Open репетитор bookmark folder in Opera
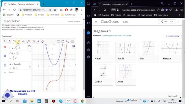 pyautogui.click(x=161, y=15)
